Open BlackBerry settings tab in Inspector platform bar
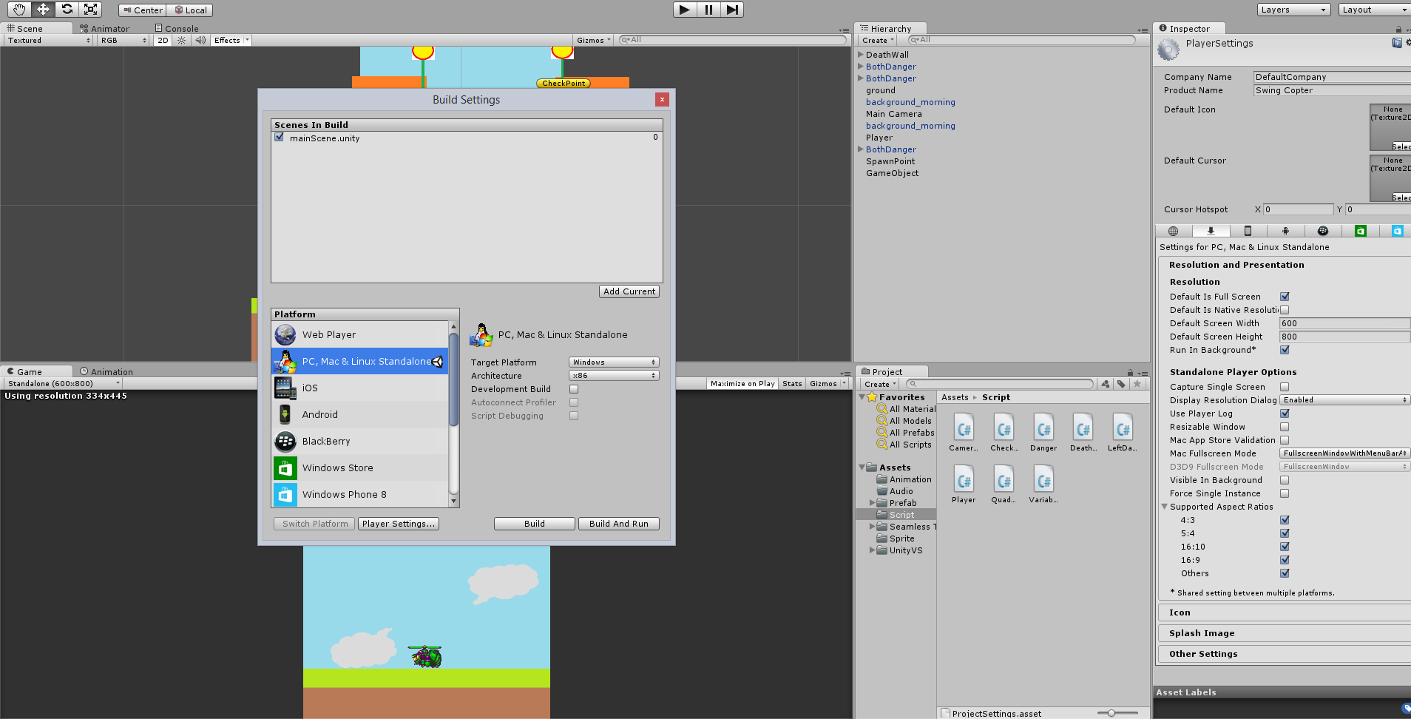Viewport: 1411px width, 719px height. point(1323,231)
